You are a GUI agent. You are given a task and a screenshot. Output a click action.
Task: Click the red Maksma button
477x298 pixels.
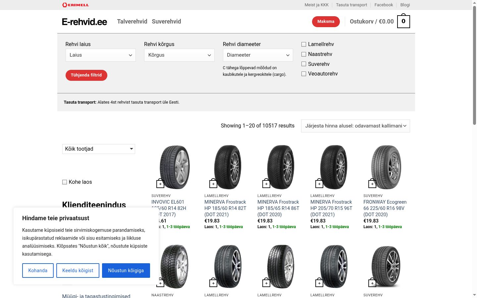coord(326,22)
